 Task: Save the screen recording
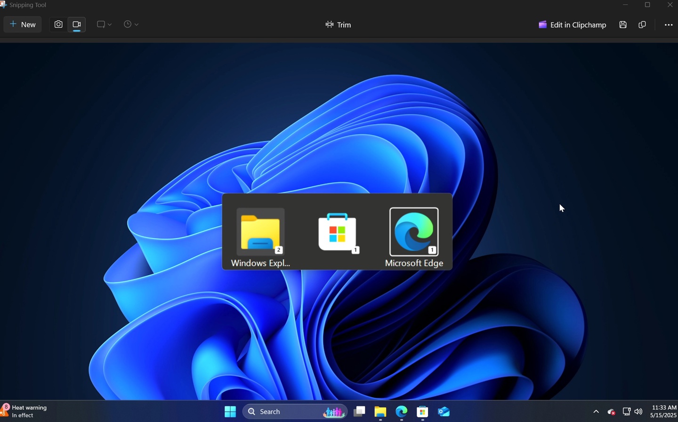coord(622,24)
